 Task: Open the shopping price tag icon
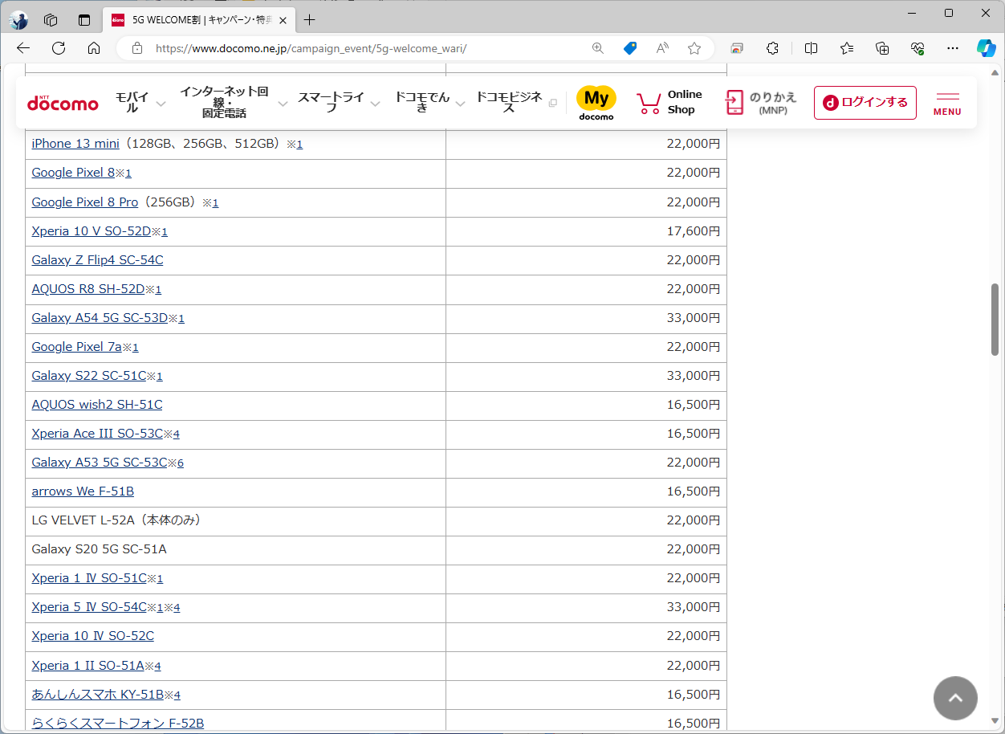point(630,48)
